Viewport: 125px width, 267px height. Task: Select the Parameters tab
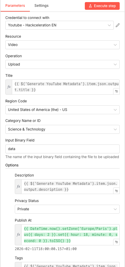15,6
